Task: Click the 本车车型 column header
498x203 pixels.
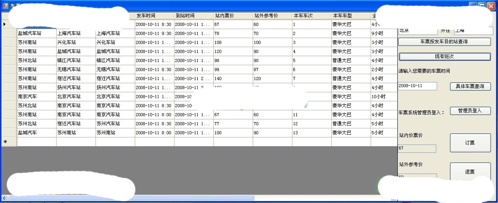Action: [x=351, y=16]
